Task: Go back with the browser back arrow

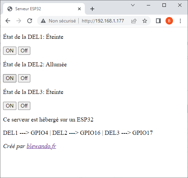Action: (8, 21)
